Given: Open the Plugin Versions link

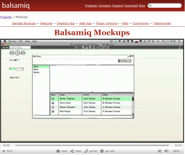Looking at the screenshot, I should pos(107,23).
